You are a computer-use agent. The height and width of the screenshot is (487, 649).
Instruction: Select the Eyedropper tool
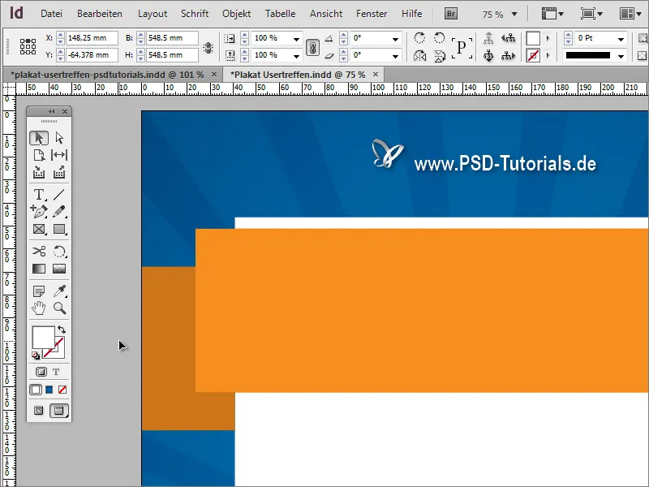click(x=59, y=291)
